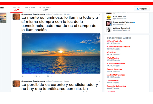Screen dimensions: 153x104
Task: Click Rosa María Palacios avatar
Action: 109,23
